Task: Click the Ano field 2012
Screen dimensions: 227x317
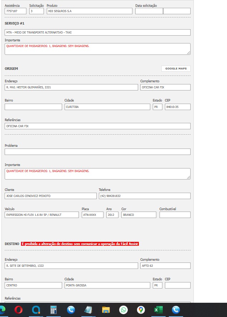Action: [x=112, y=215]
